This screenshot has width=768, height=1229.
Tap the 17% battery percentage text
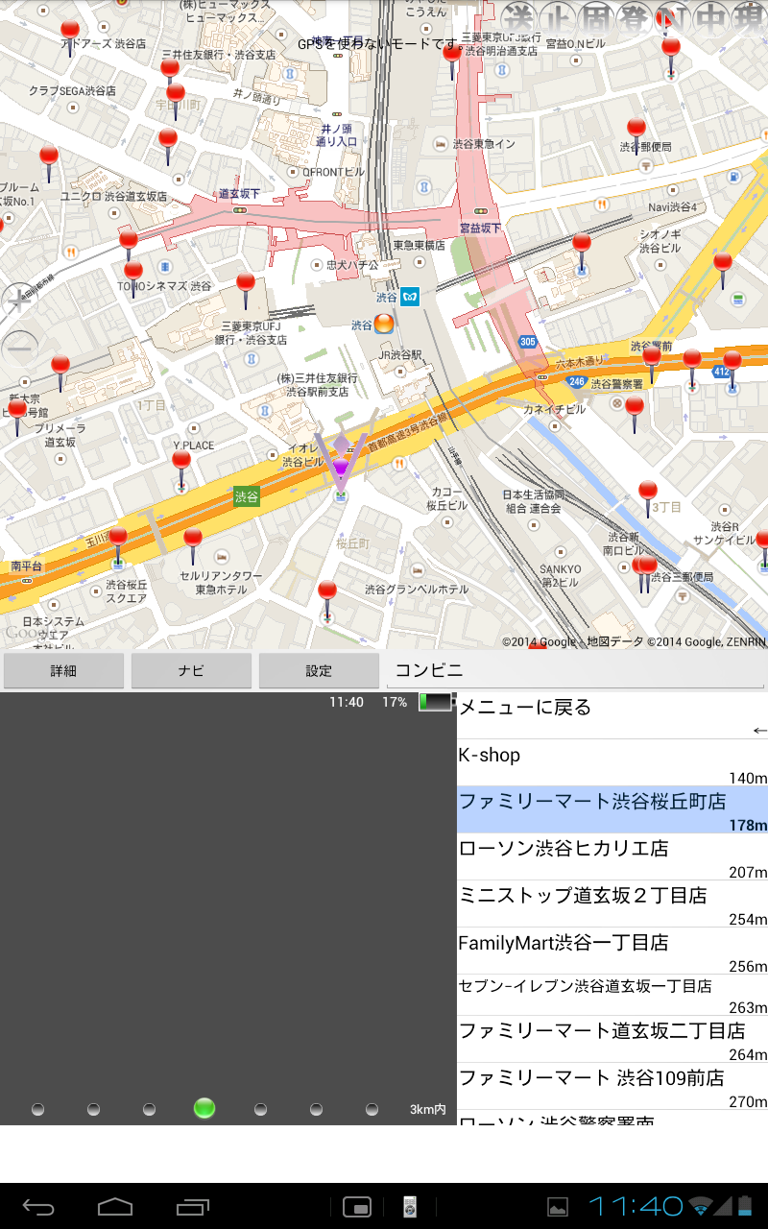click(395, 702)
